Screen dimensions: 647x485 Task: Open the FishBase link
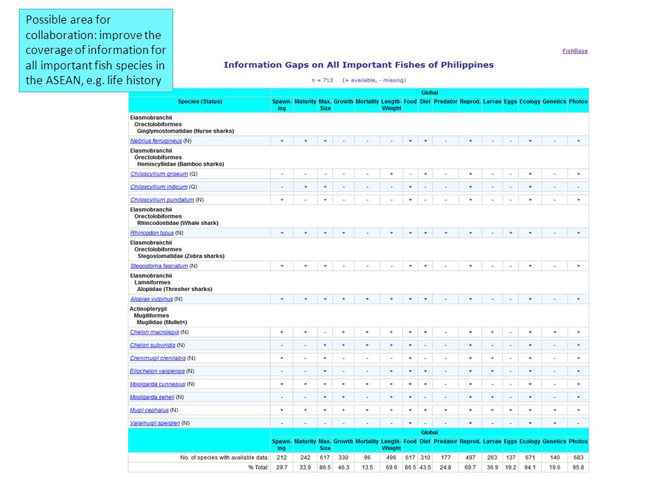[575, 51]
